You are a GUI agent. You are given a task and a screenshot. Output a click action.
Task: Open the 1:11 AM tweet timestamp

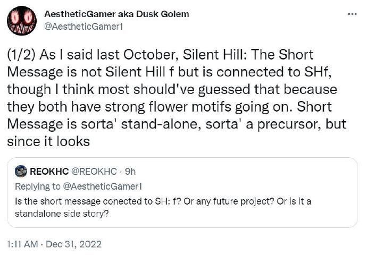22,244
